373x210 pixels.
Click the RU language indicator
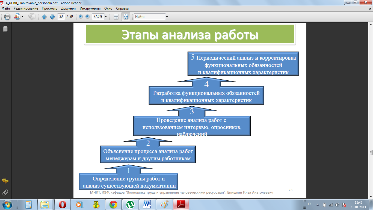click(x=310, y=204)
